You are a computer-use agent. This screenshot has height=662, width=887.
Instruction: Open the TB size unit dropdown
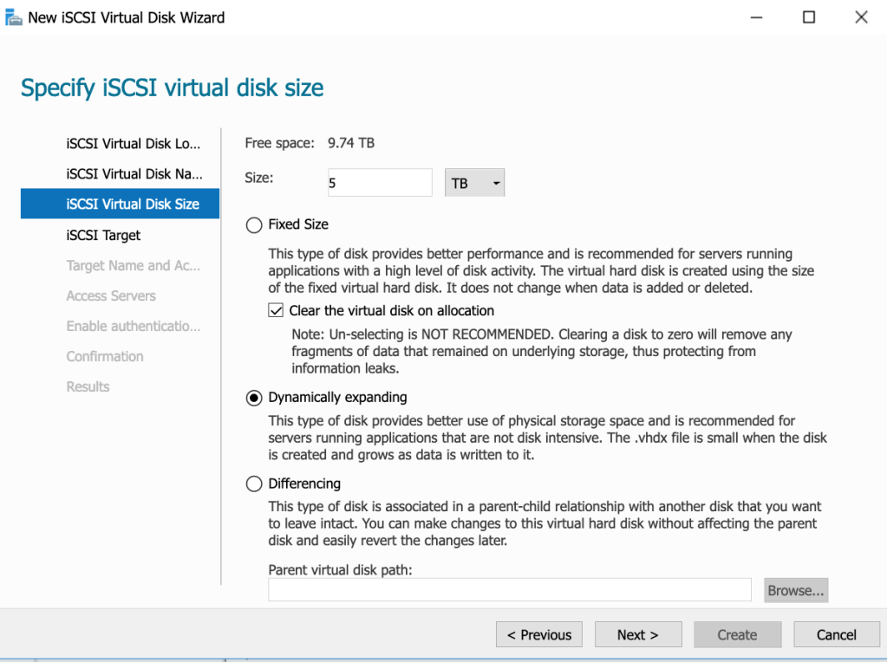coord(474,183)
